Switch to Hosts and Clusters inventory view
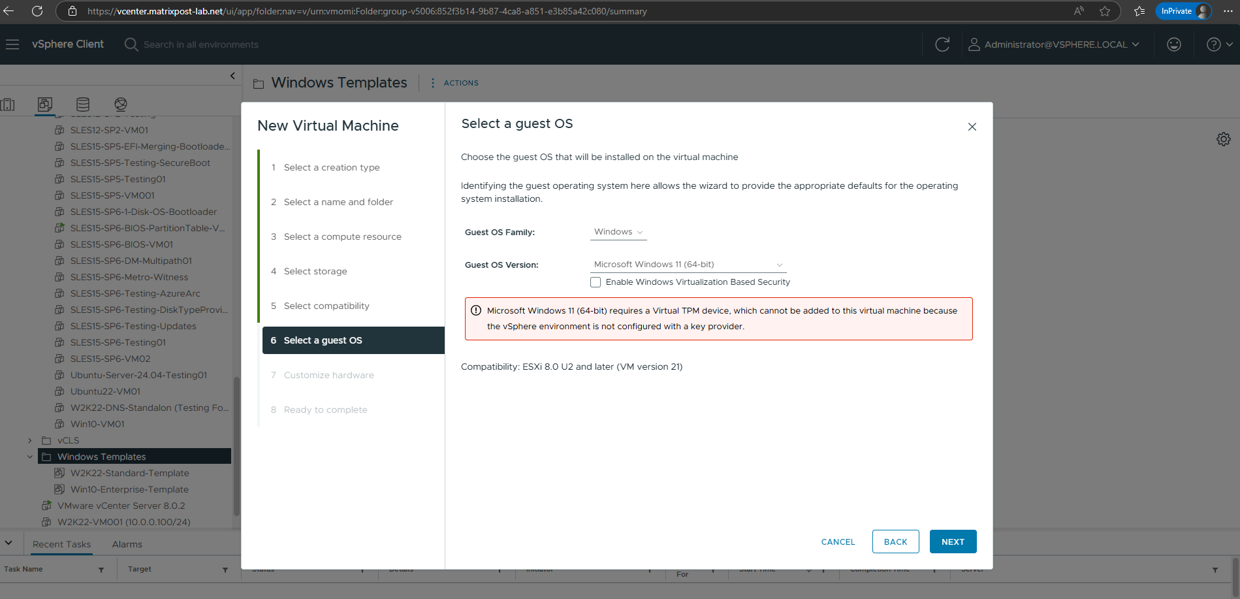This screenshot has width=1240, height=599. tap(8, 105)
